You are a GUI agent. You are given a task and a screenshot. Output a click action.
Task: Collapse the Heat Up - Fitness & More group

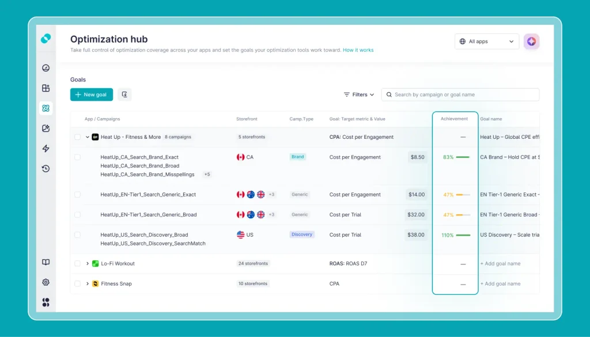[88, 137]
